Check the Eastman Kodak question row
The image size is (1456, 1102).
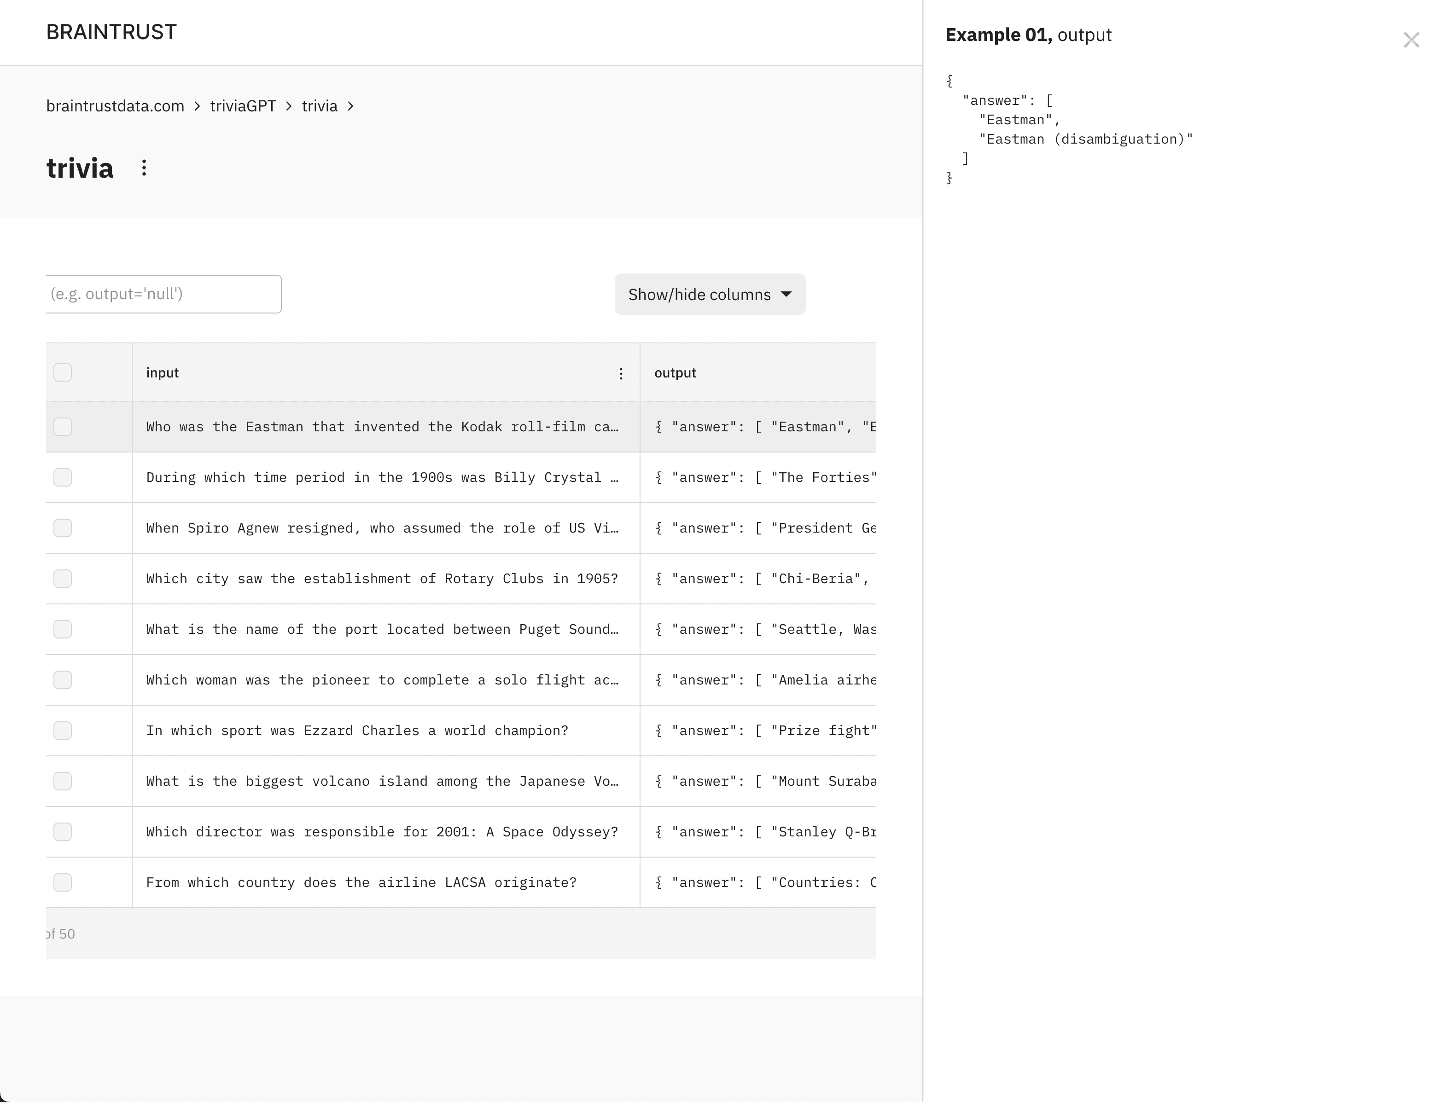click(x=62, y=426)
